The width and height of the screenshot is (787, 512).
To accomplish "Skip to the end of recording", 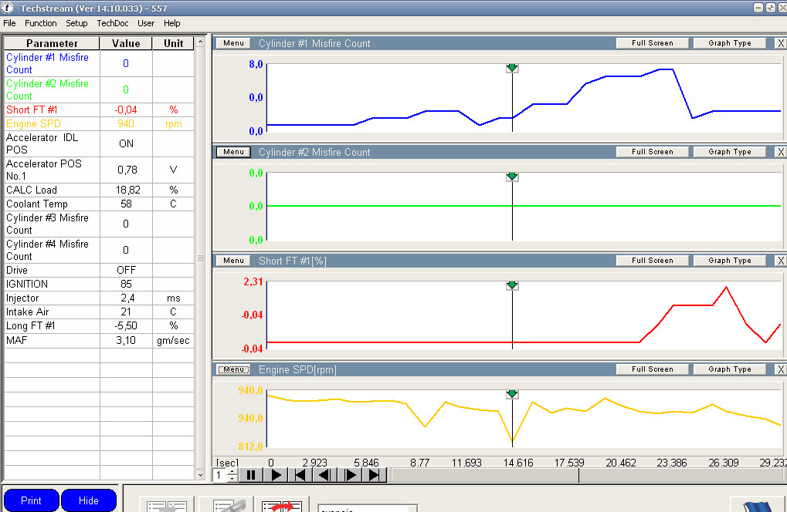I will [375, 475].
